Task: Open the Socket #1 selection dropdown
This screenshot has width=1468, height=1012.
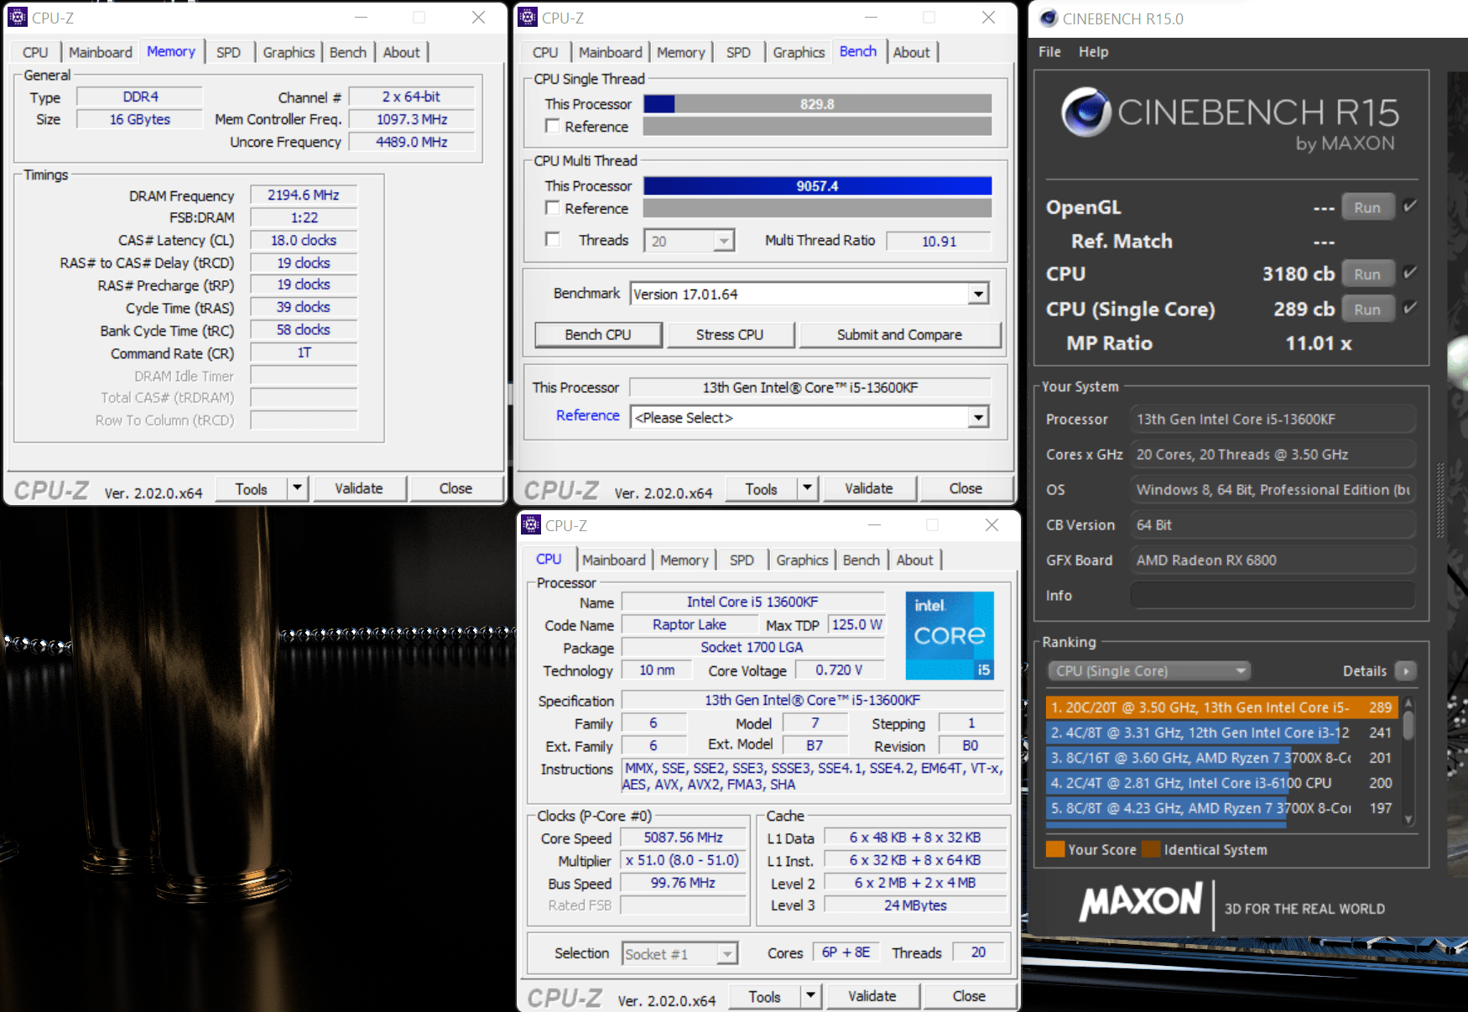Action: pyautogui.click(x=727, y=954)
